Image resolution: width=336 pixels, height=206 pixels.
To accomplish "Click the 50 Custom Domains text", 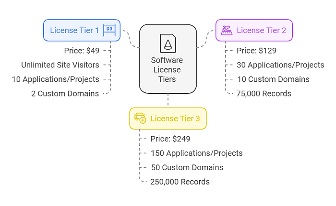I will click(187, 167).
